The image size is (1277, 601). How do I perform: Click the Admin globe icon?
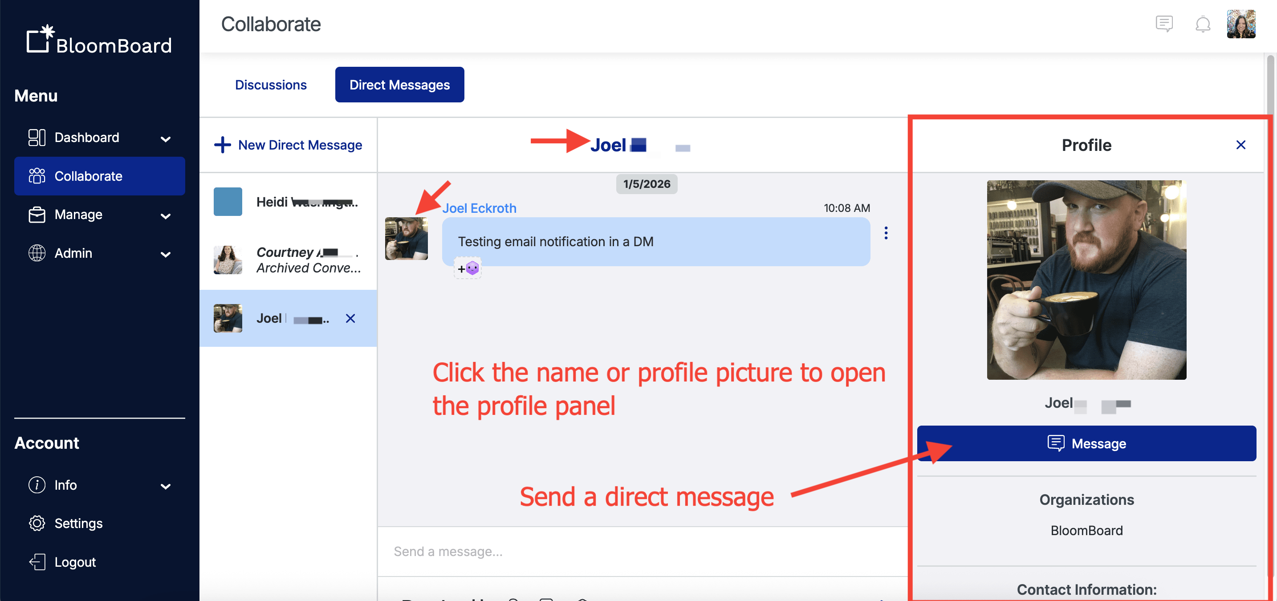pos(37,253)
